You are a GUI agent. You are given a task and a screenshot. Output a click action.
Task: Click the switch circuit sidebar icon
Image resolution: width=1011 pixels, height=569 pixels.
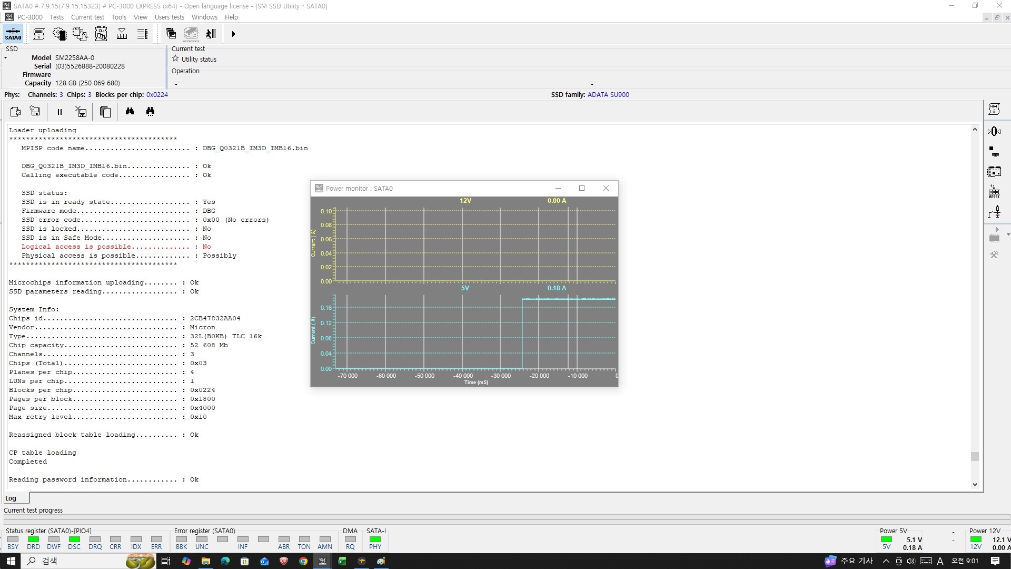[x=994, y=212]
